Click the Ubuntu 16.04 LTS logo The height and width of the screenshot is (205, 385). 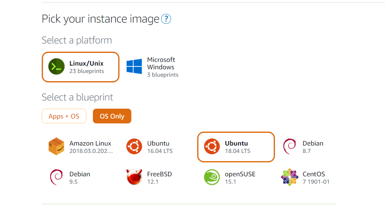click(134, 147)
